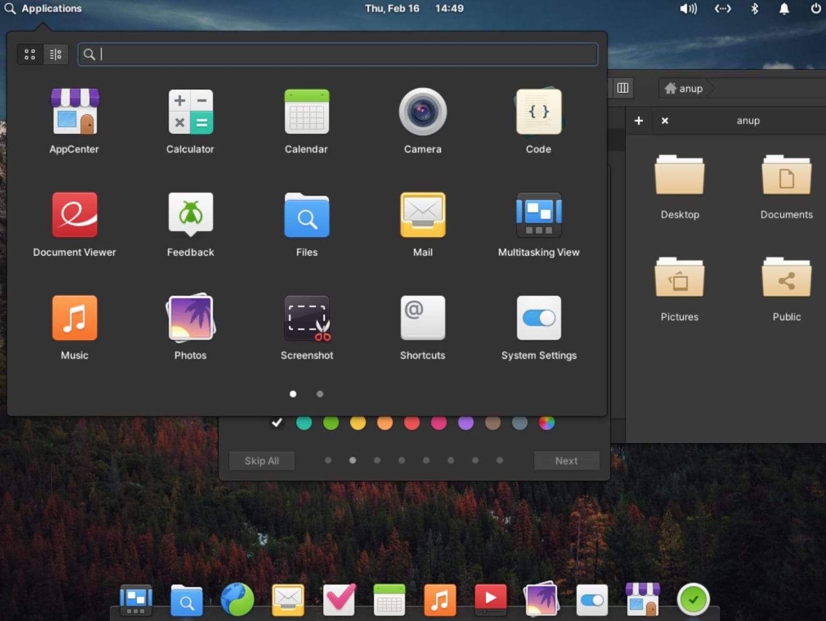Click the Next button
The height and width of the screenshot is (621, 826).
pyautogui.click(x=566, y=461)
